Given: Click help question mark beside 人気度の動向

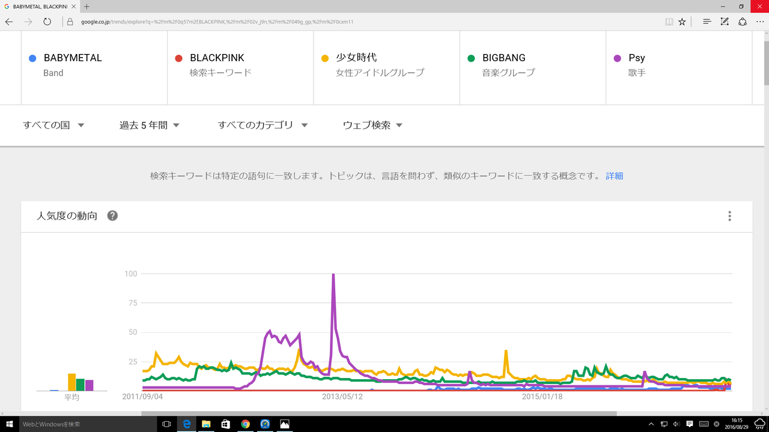Looking at the screenshot, I should (x=112, y=216).
